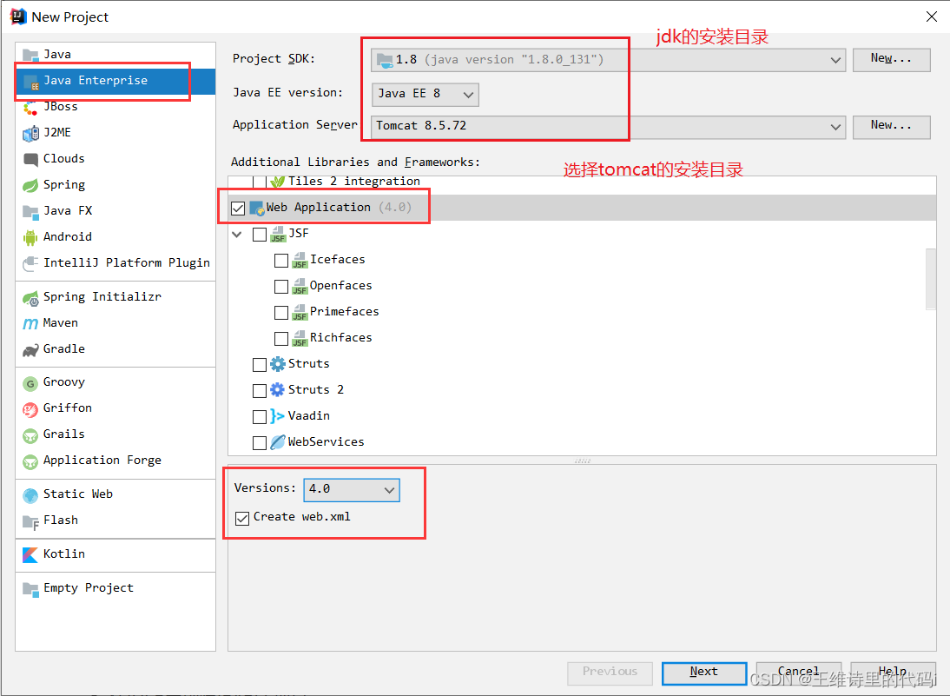Click the Static Web globe icon

(30, 494)
